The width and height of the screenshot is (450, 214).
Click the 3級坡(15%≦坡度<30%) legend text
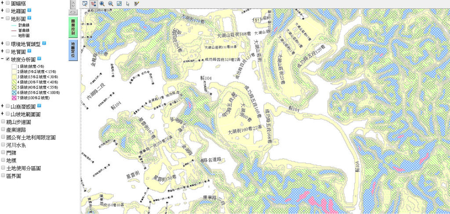(37, 77)
